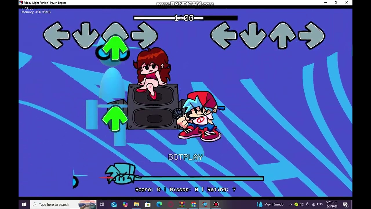The height and width of the screenshot is (209, 371).
Task: Open the Bandicam recorder taskbar icon
Action: click(x=216, y=204)
